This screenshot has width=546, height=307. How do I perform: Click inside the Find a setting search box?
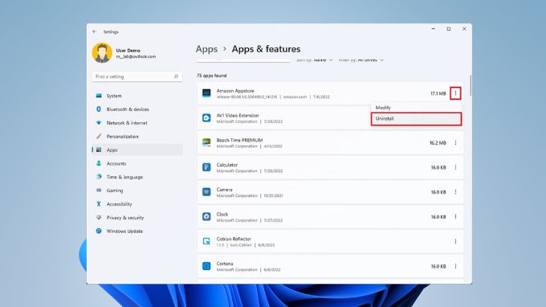[137, 76]
